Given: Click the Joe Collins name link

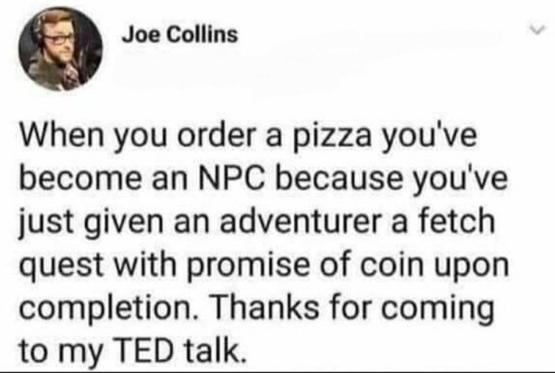Looking at the screenshot, I should [179, 36].
